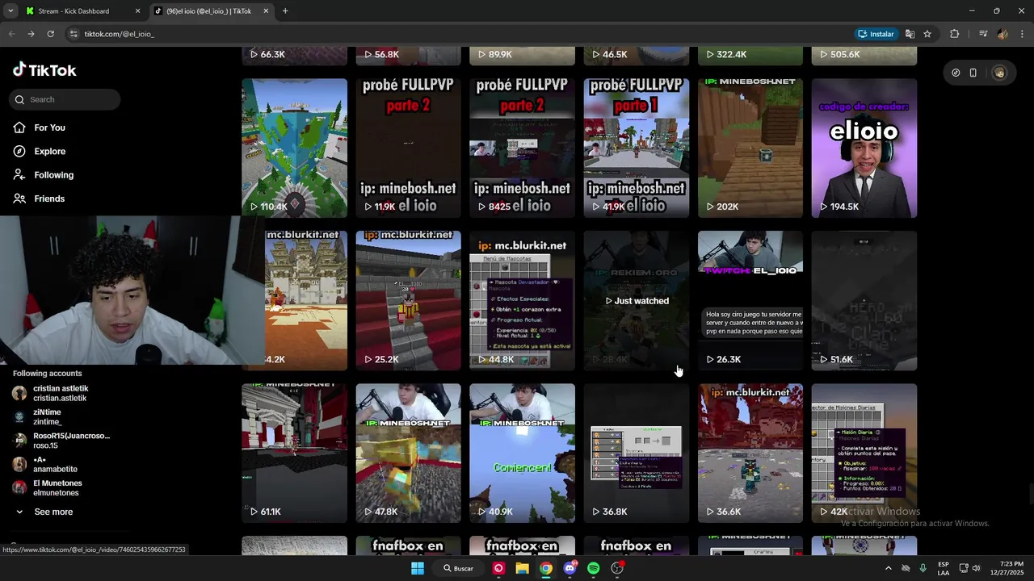Image resolution: width=1034 pixels, height=581 pixels.
Task: Open File Explorer from taskbar
Action: 522,568
